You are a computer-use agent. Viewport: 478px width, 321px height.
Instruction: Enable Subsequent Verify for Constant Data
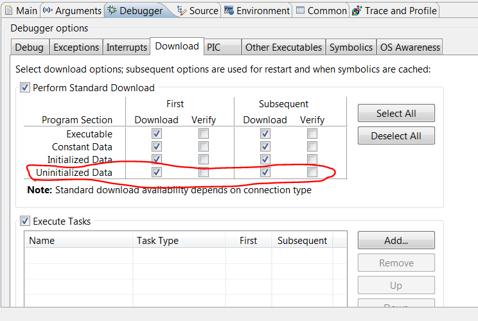click(312, 146)
